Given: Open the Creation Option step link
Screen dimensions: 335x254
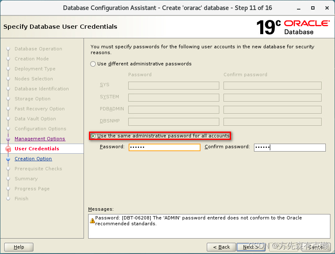Looking at the screenshot, I should click(x=33, y=159).
